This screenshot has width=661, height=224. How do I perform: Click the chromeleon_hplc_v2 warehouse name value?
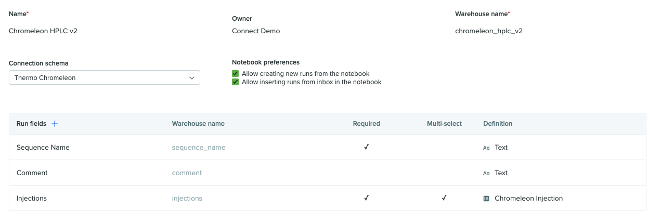pyautogui.click(x=489, y=31)
